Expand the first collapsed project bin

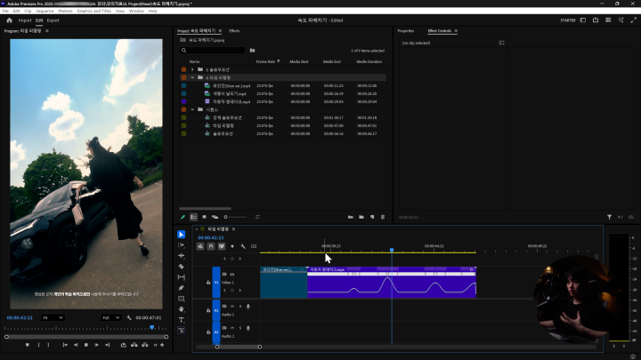pyautogui.click(x=192, y=68)
